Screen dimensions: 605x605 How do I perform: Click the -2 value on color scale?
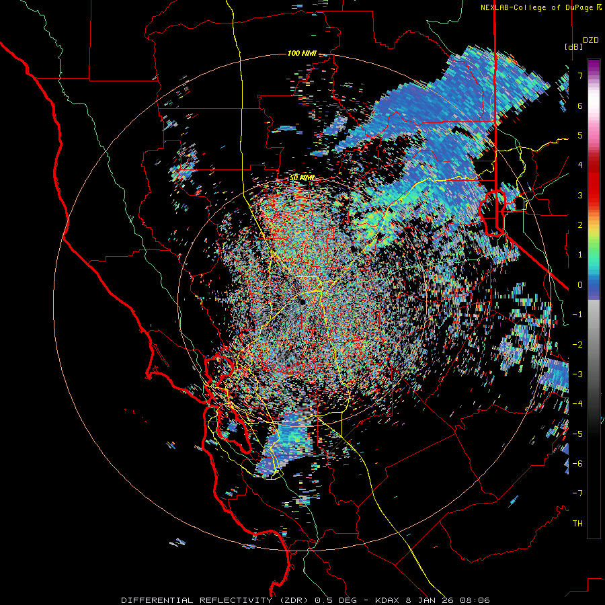point(577,344)
